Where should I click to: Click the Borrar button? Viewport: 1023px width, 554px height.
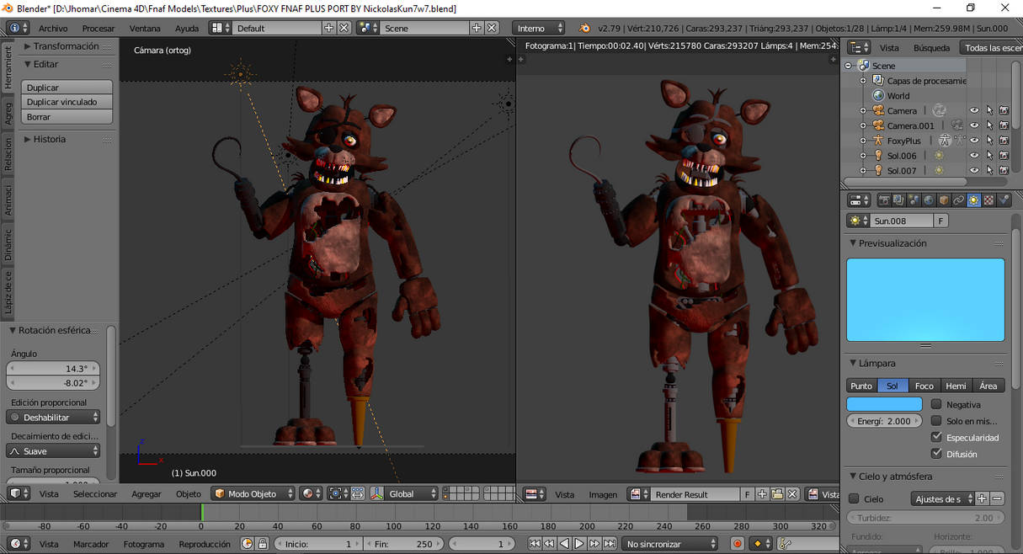67,117
